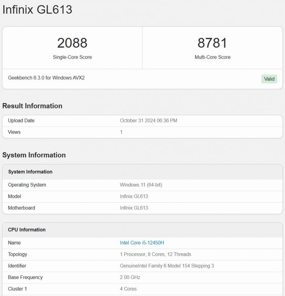
Task: Click the Base Frequency label
Action: point(25,277)
